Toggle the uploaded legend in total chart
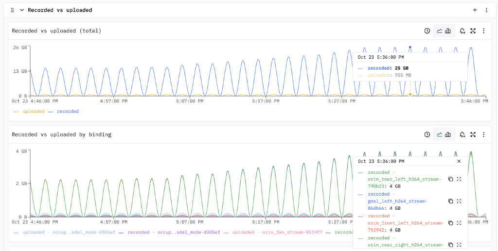 [x=29, y=112]
